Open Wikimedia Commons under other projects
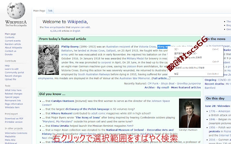Viewport: 231px width, 144px height. tap(16, 133)
